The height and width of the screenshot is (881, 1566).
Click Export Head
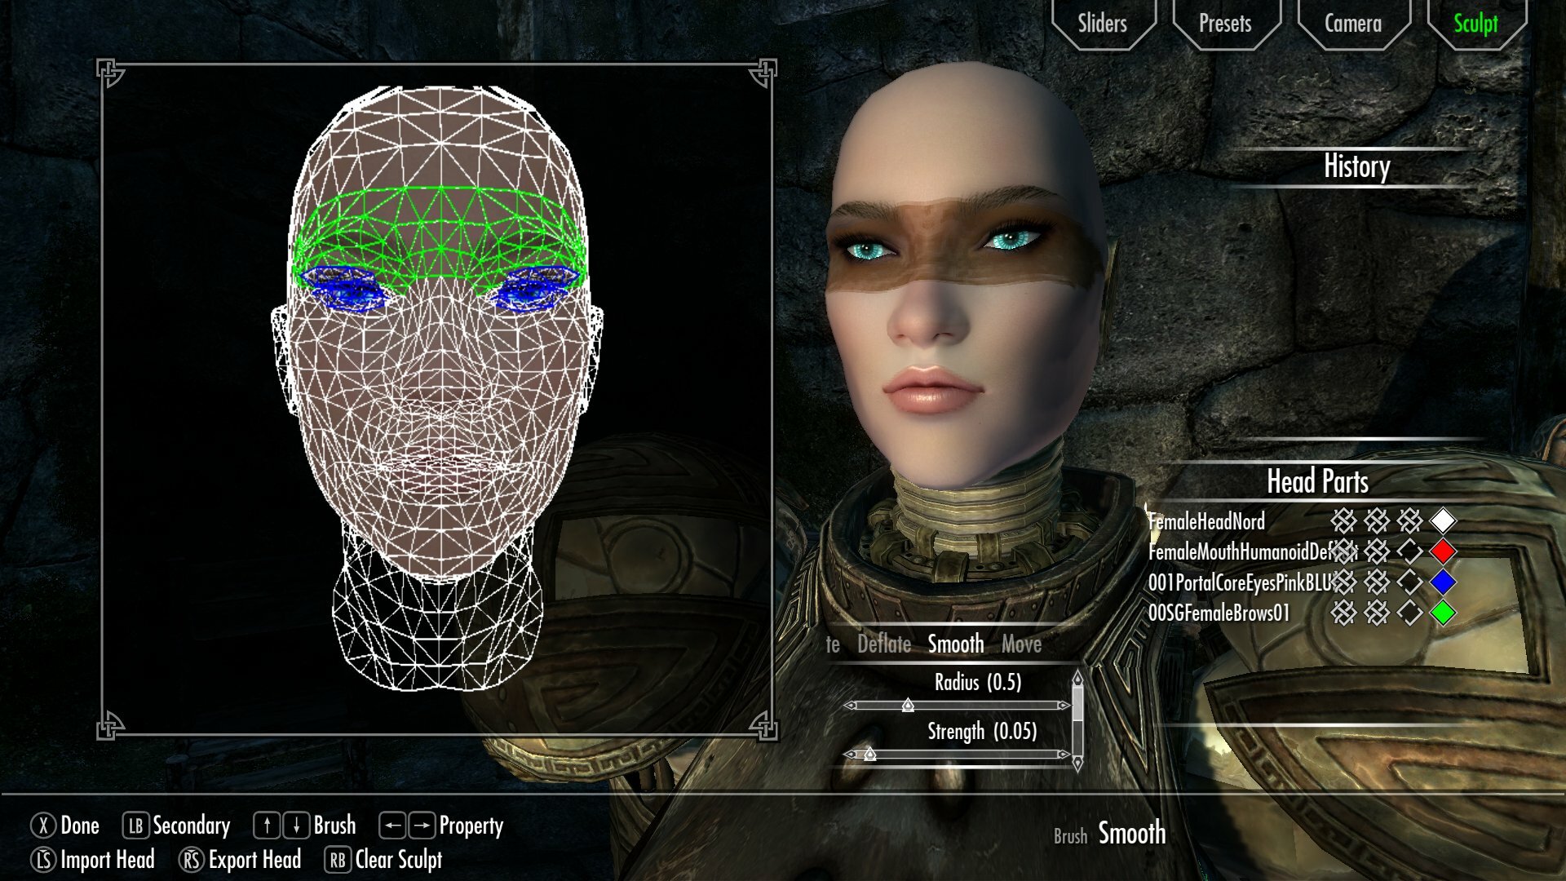point(254,860)
